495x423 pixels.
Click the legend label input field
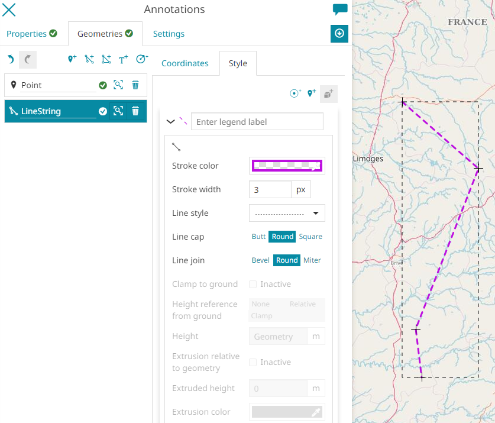point(257,122)
